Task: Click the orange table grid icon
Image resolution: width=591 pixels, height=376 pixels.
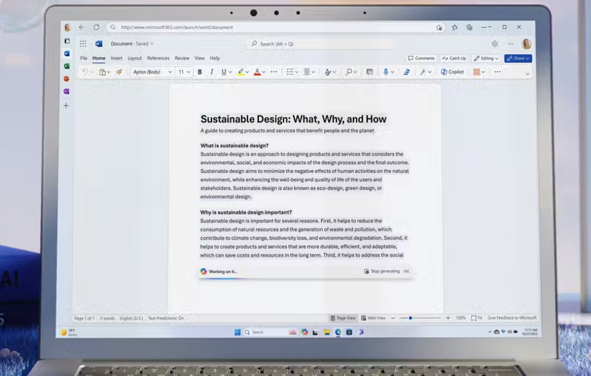Action: [x=477, y=72]
